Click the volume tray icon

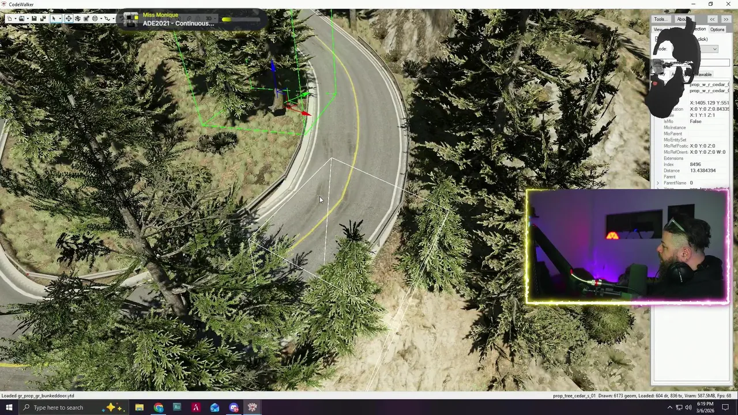point(688,408)
